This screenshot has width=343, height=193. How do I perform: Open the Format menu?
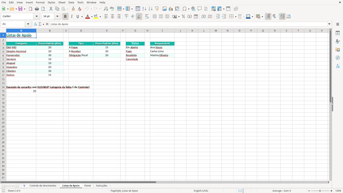coord(40,2)
